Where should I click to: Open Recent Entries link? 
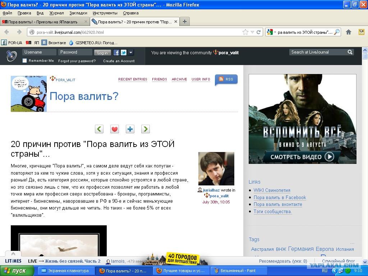coord(133,79)
